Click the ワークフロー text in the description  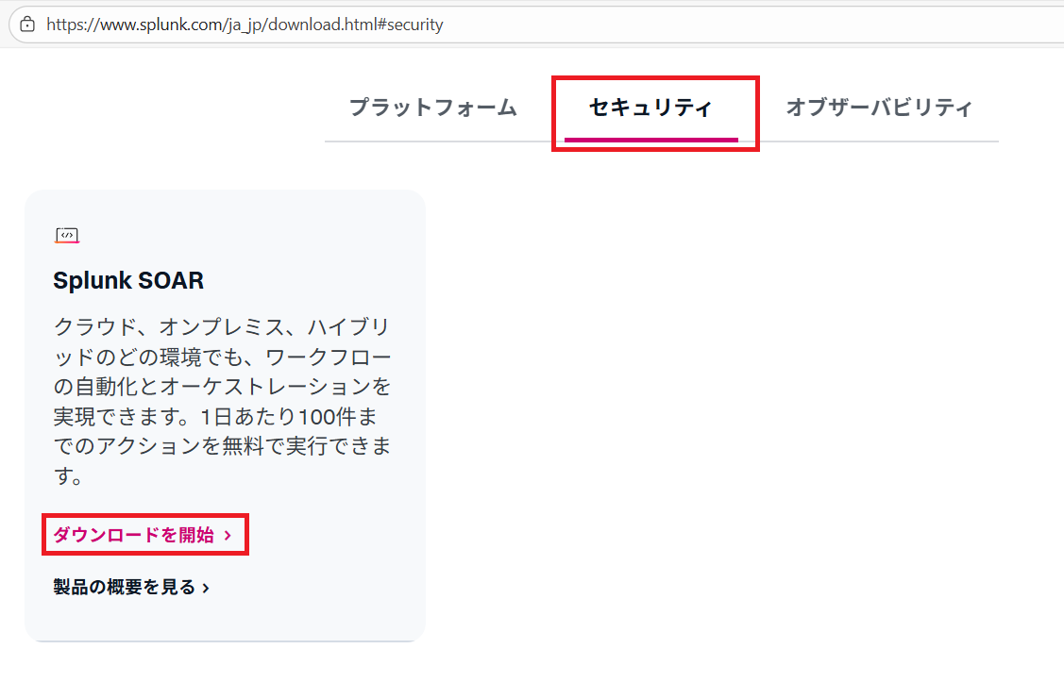coord(328,358)
